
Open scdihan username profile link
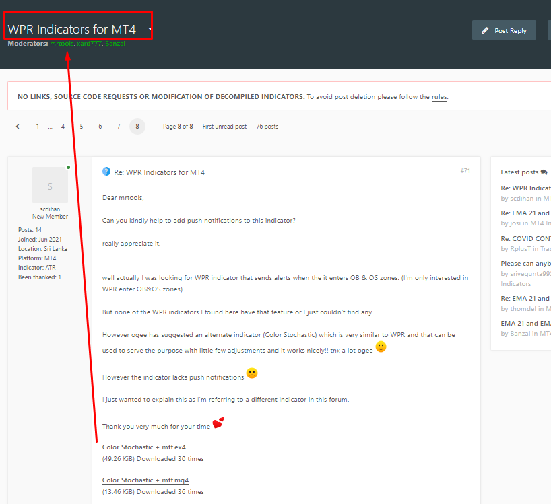pyautogui.click(x=50, y=209)
